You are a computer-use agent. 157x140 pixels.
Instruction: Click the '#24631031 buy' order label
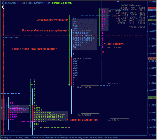pyautogui.click(x=10, y=38)
